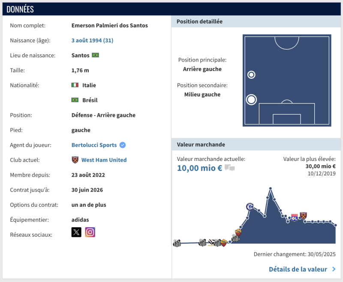Click the Chelsea crest on the value chart
Image resolution: width=343 pixels, height=282 pixels.
click(250, 207)
